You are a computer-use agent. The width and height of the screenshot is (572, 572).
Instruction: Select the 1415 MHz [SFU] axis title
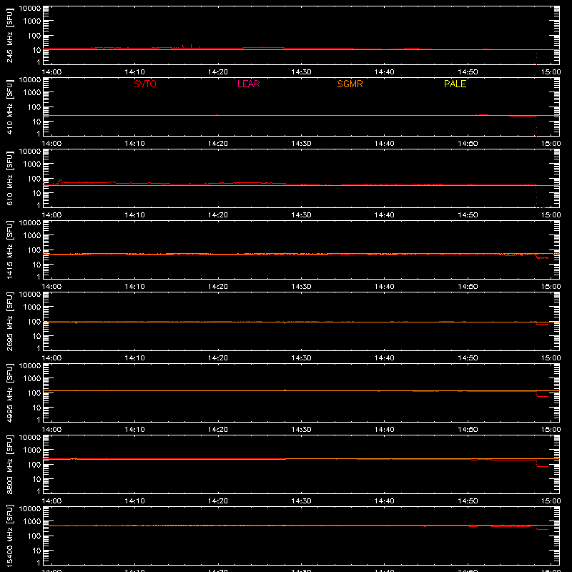click(x=10, y=250)
